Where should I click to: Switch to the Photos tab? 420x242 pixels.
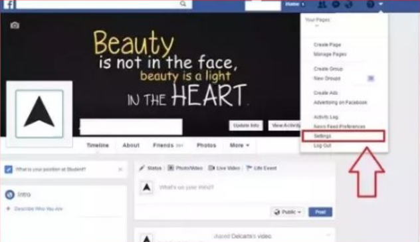click(x=206, y=145)
